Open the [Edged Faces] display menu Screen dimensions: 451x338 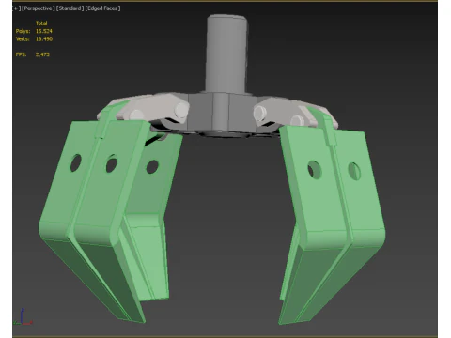click(102, 8)
